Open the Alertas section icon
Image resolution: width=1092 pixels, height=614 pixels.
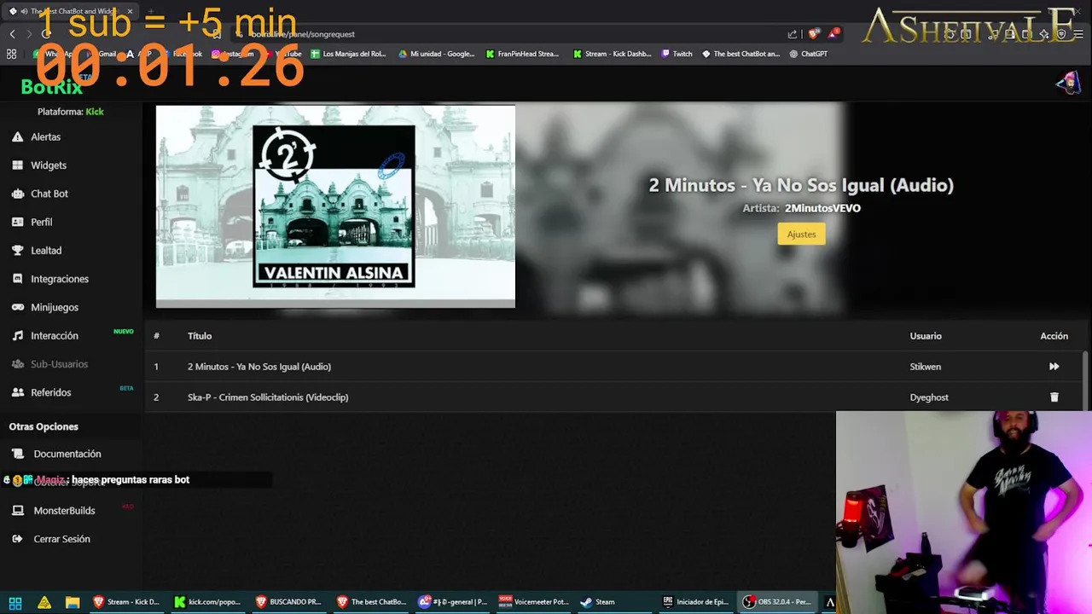[17, 136]
